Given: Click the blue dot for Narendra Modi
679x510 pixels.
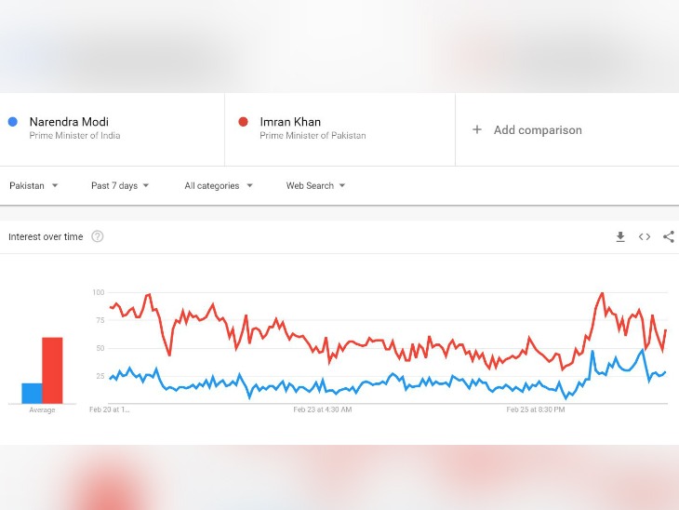Looking at the screenshot, I should point(13,122).
